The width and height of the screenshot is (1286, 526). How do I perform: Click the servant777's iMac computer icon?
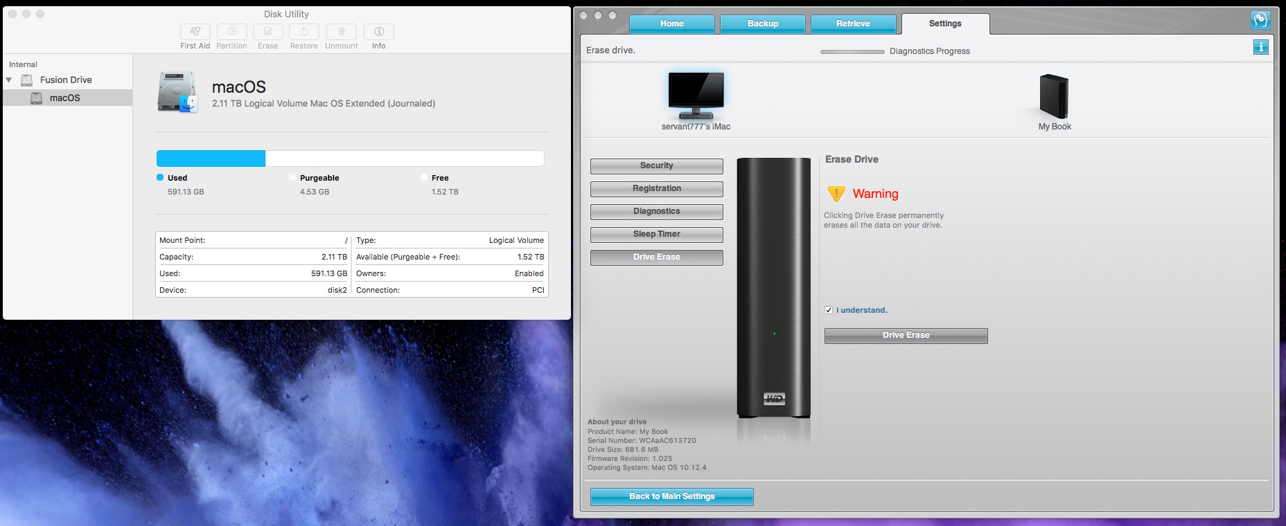click(x=696, y=96)
